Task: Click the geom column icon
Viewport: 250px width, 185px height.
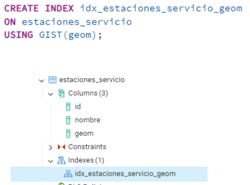Action: [68, 134]
